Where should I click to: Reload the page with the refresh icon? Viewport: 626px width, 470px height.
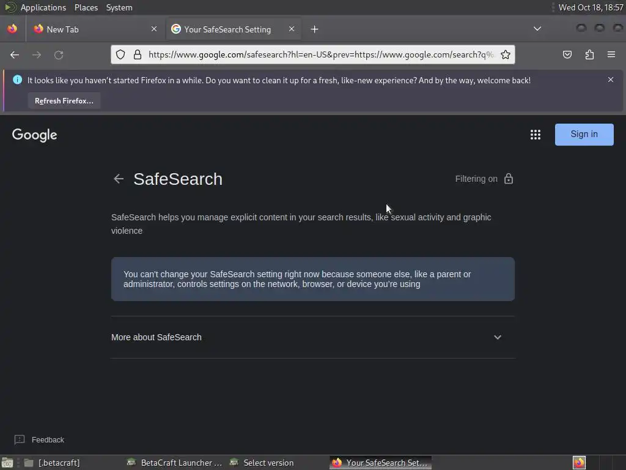point(59,54)
